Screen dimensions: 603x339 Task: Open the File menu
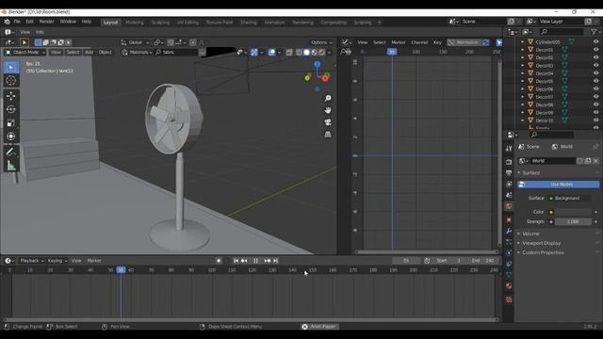coord(17,22)
